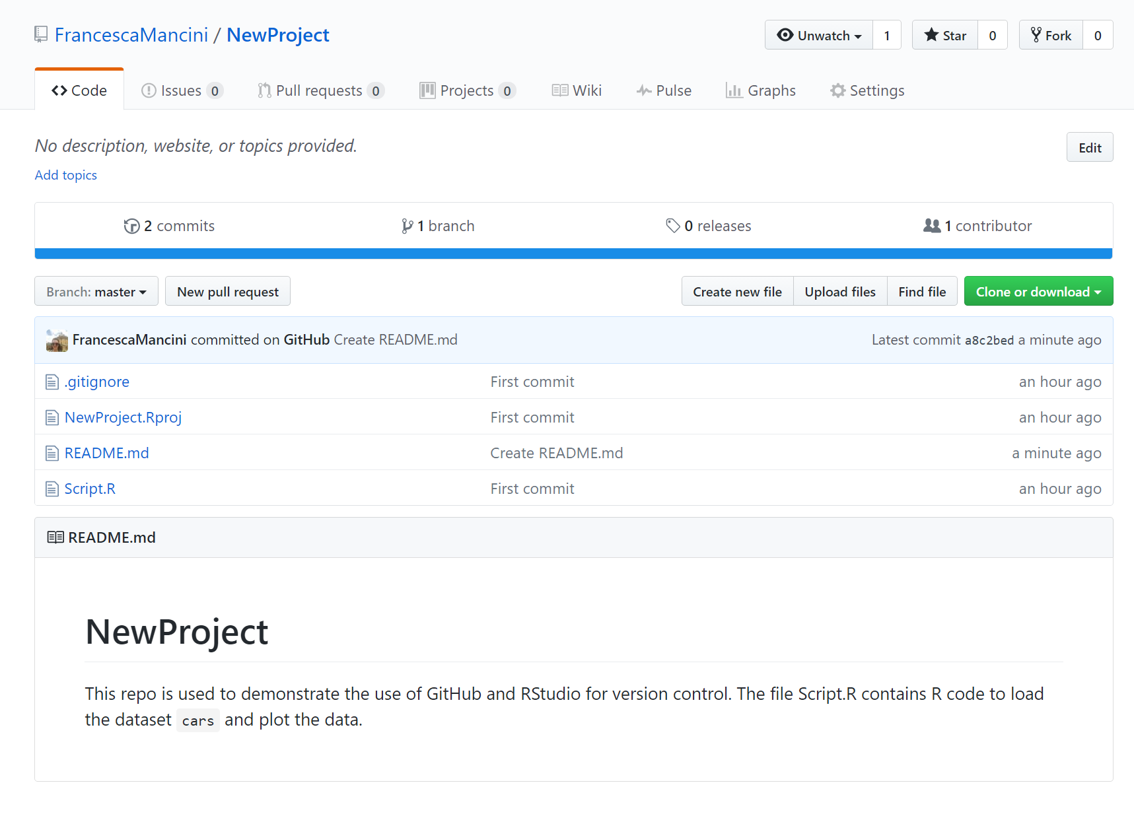Click Edit description button
The height and width of the screenshot is (822, 1134).
tap(1090, 147)
